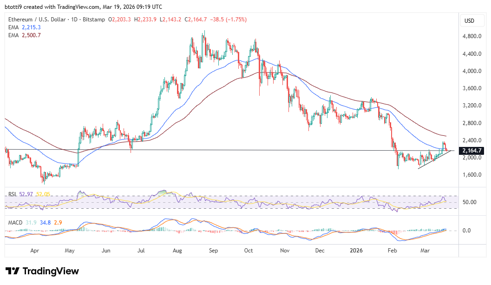
Task: Click the 2026 label on the time axis
Action: 356,250
